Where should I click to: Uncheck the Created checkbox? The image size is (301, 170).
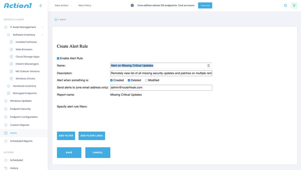111,80
